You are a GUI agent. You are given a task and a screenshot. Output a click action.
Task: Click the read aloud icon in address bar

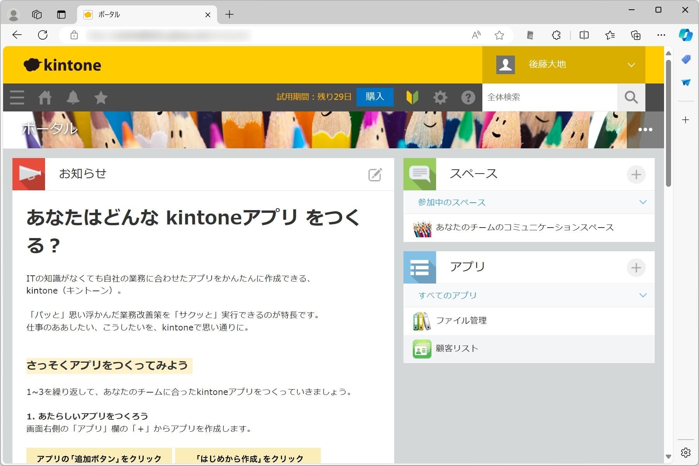(x=476, y=36)
